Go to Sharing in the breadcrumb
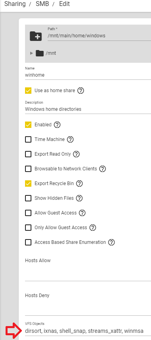Screen dimensions: 151x340 [x=15, y=4]
